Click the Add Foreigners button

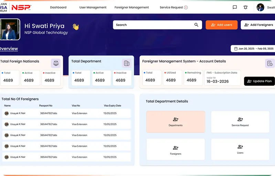258,25
